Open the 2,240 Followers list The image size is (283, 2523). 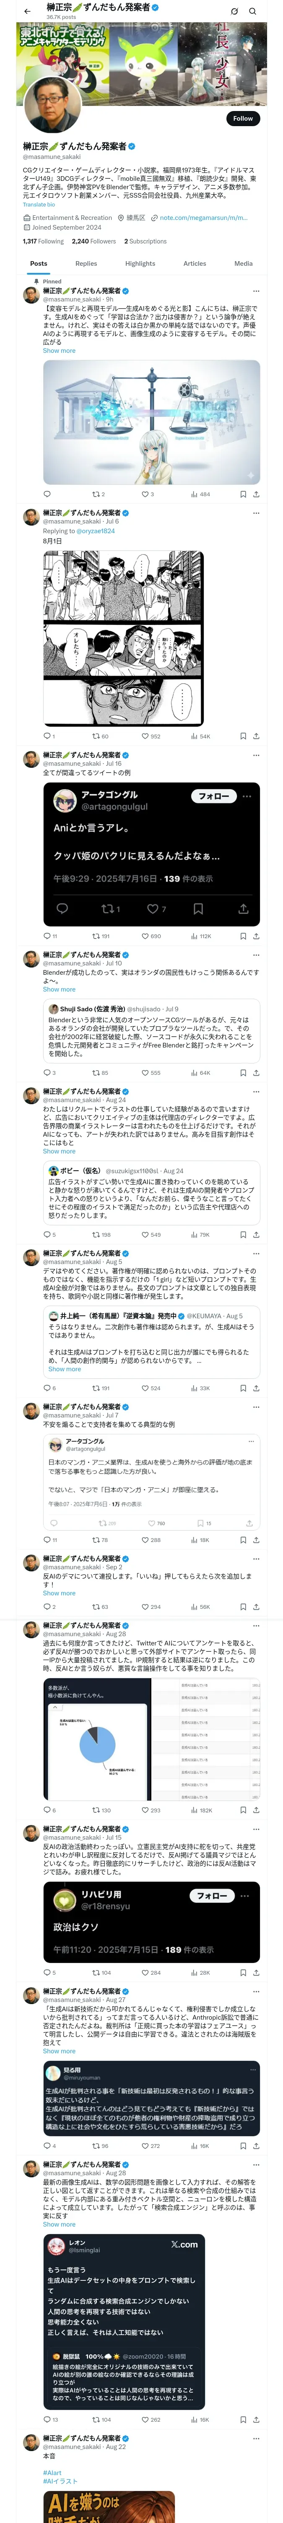(93, 241)
